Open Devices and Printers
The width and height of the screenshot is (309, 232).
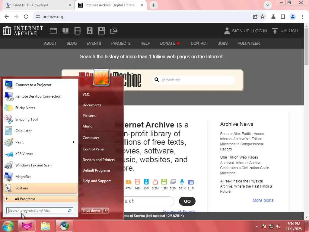99,160
